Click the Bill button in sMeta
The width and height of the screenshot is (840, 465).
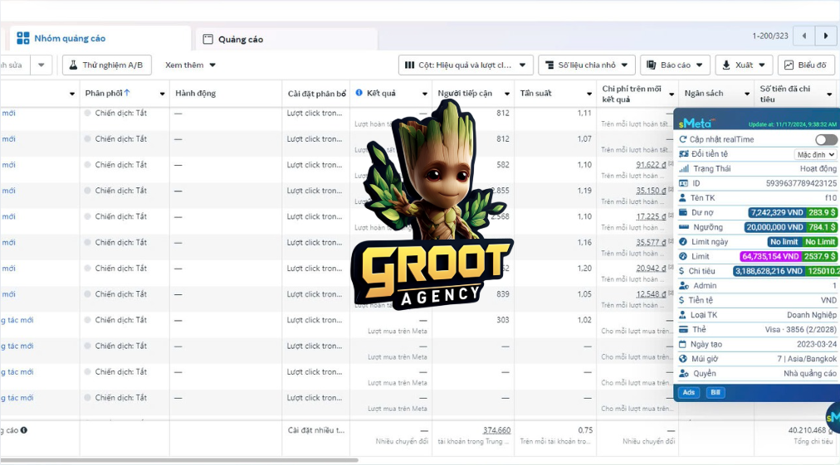click(x=715, y=392)
